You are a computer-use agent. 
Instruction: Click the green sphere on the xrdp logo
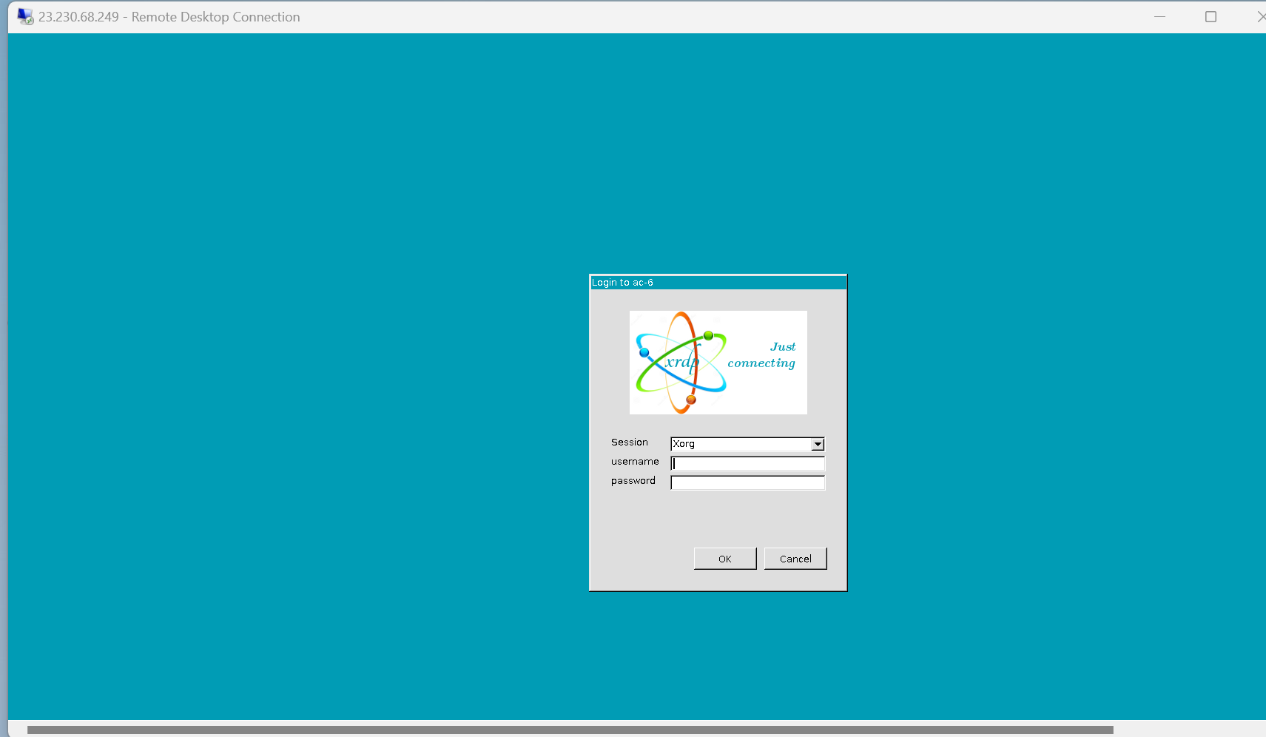[708, 335]
